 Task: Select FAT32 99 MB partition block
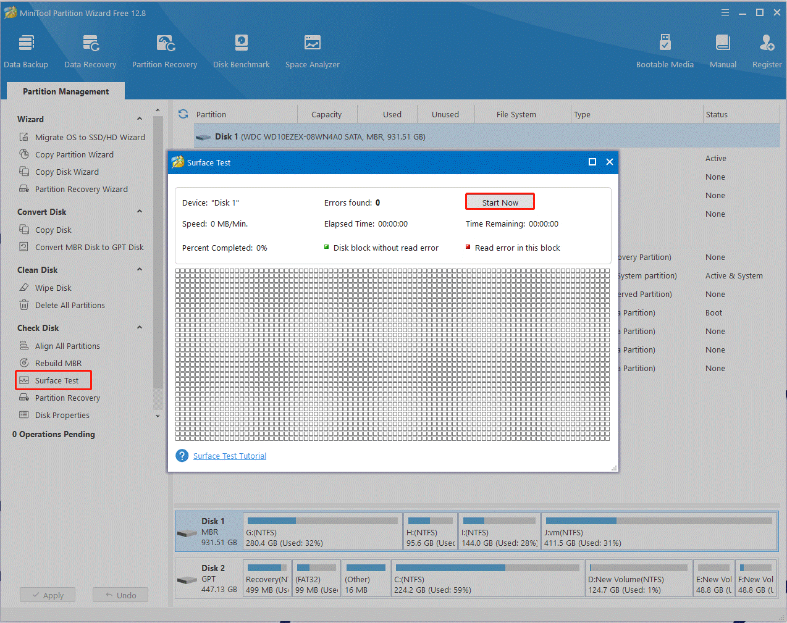pos(316,579)
